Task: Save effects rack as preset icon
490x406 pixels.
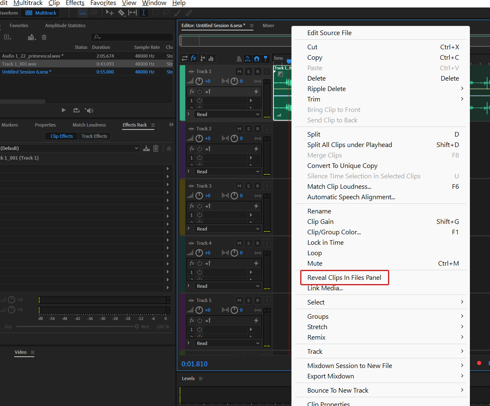Action: point(146,148)
